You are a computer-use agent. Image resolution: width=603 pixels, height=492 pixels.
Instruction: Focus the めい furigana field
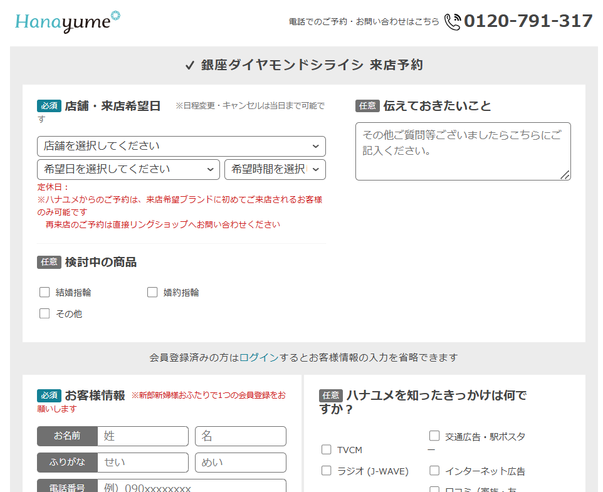pyautogui.click(x=240, y=463)
